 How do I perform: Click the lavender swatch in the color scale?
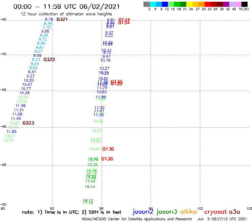(x=232, y=4)
